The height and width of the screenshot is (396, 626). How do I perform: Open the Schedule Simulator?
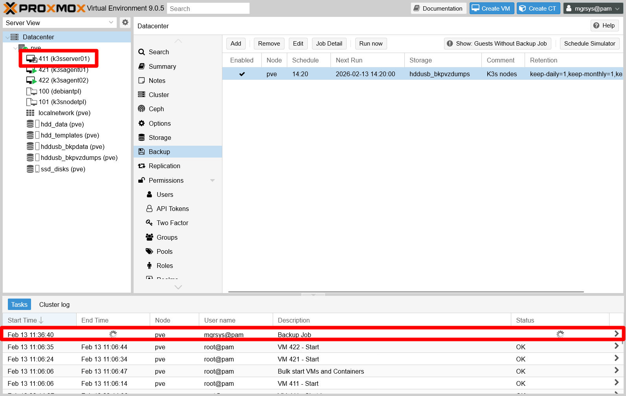click(x=589, y=44)
